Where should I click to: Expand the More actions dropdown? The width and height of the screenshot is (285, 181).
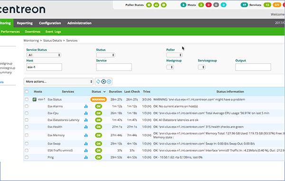tap(58, 81)
